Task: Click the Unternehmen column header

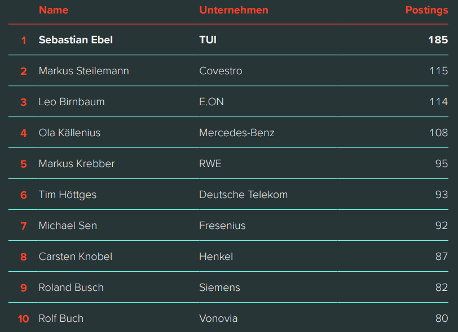Action: click(x=234, y=10)
